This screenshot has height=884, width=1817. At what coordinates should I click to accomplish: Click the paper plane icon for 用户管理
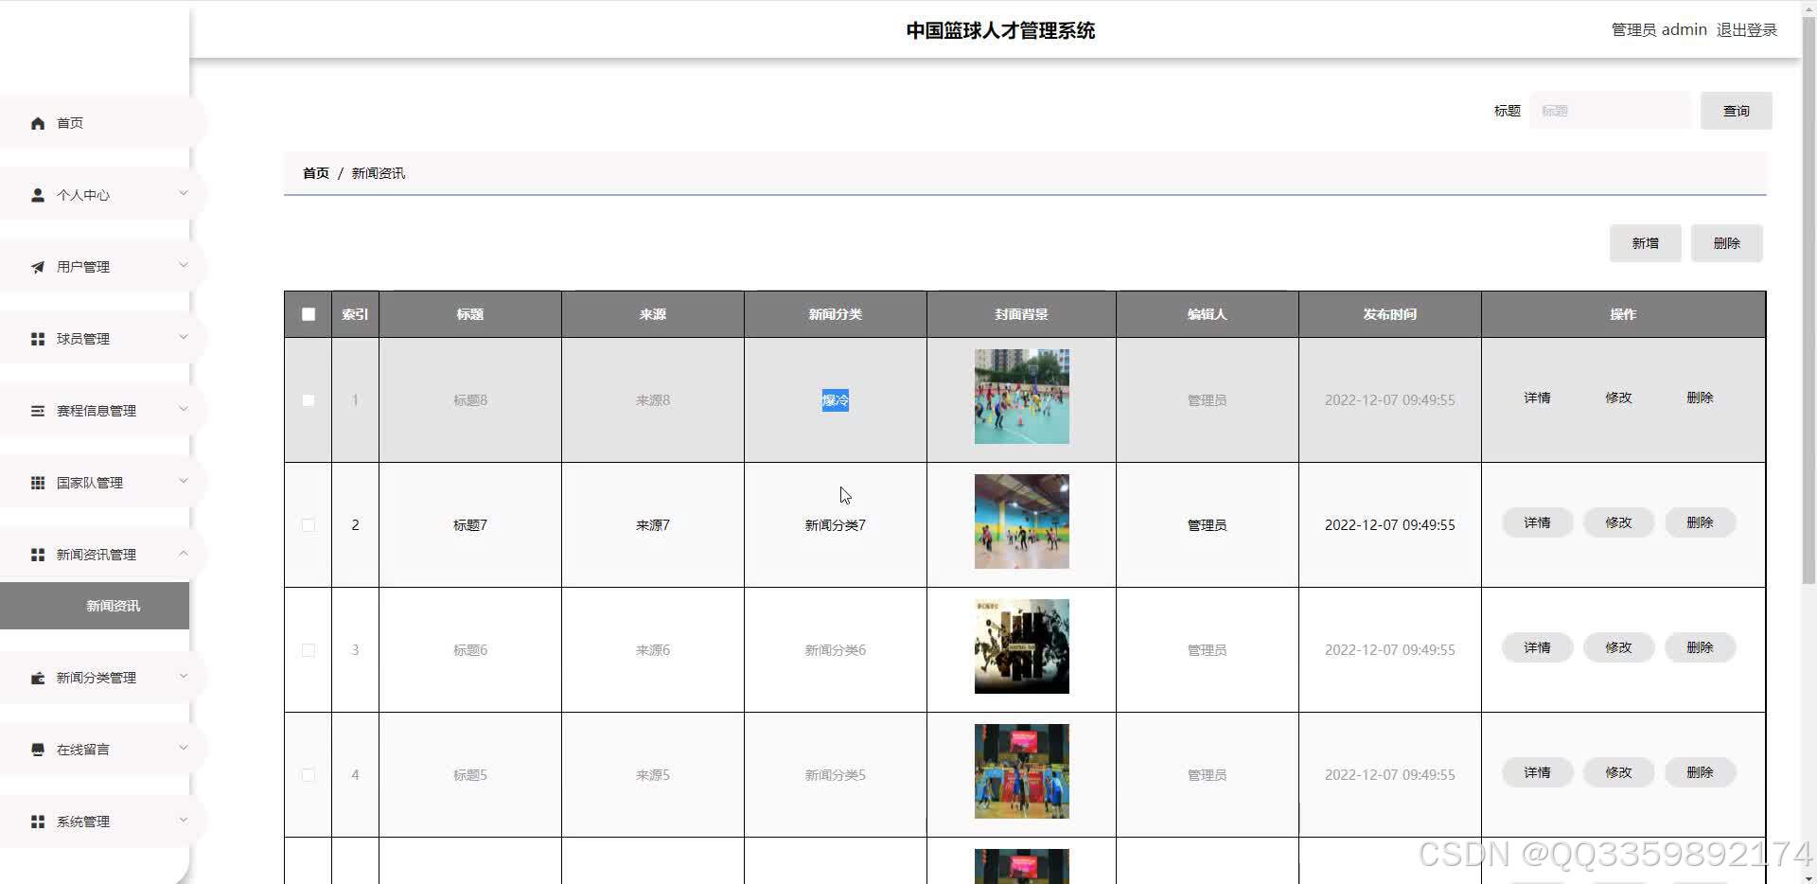coord(38,267)
